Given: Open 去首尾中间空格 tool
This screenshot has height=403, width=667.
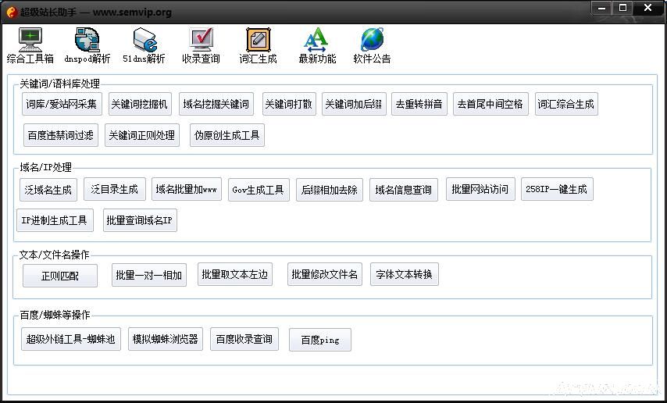Looking at the screenshot, I should [491, 104].
